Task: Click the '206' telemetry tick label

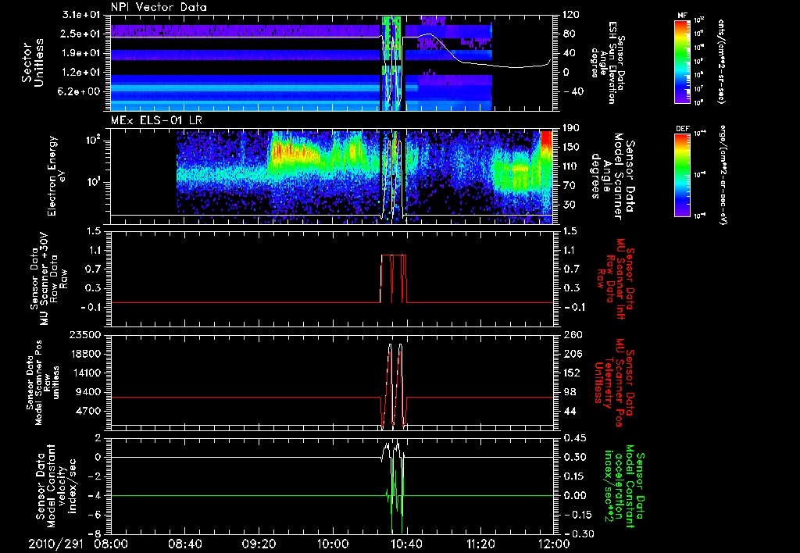Action: point(571,354)
